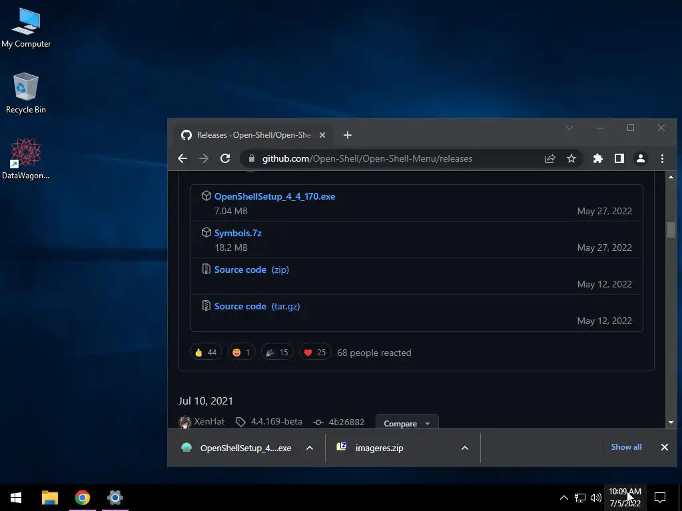
Task: Open network status tray icon
Action: pos(580,498)
